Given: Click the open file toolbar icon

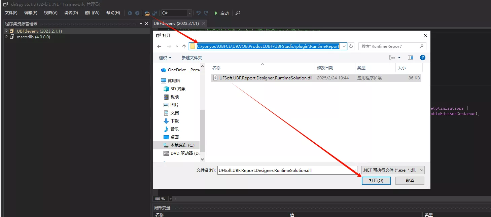Looking at the screenshot, I should (147, 13).
